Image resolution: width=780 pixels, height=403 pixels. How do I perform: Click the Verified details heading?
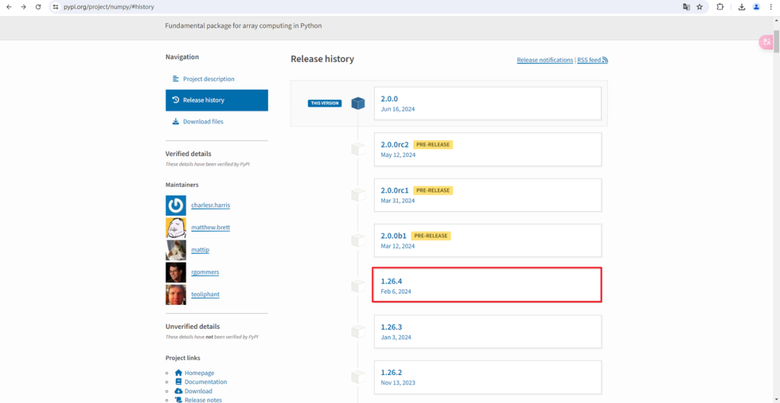tap(188, 154)
